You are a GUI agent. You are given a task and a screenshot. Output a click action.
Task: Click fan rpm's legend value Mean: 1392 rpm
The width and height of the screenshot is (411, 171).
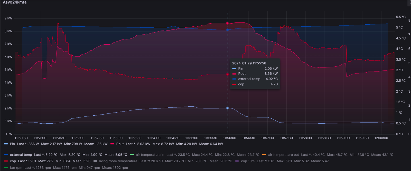(115, 168)
